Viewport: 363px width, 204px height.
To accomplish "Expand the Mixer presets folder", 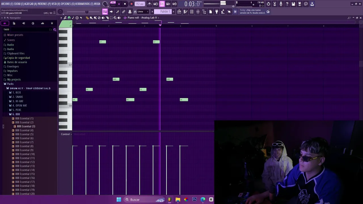I will coord(15,35).
